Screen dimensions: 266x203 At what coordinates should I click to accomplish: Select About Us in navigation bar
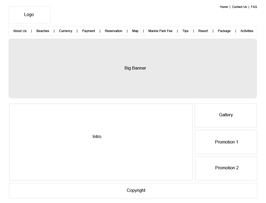click(20, 31)
